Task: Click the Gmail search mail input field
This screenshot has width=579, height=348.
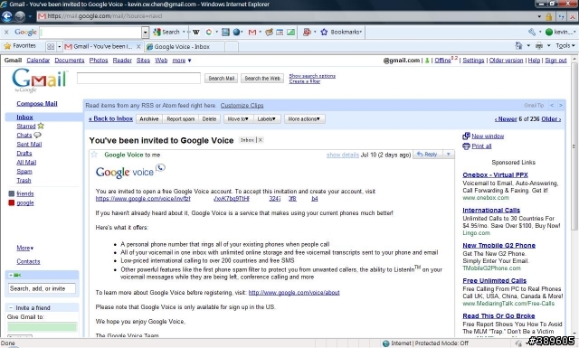Action: point(138,78)
